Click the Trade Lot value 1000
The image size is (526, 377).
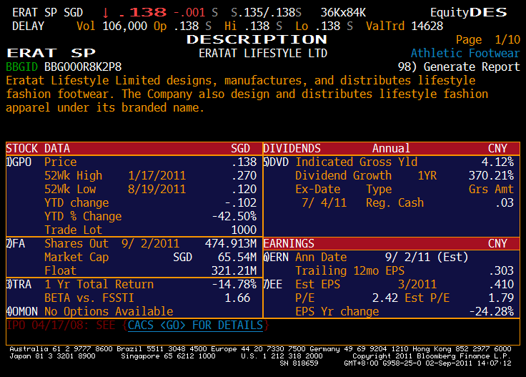pyautogui.click(x=244, y=230)
